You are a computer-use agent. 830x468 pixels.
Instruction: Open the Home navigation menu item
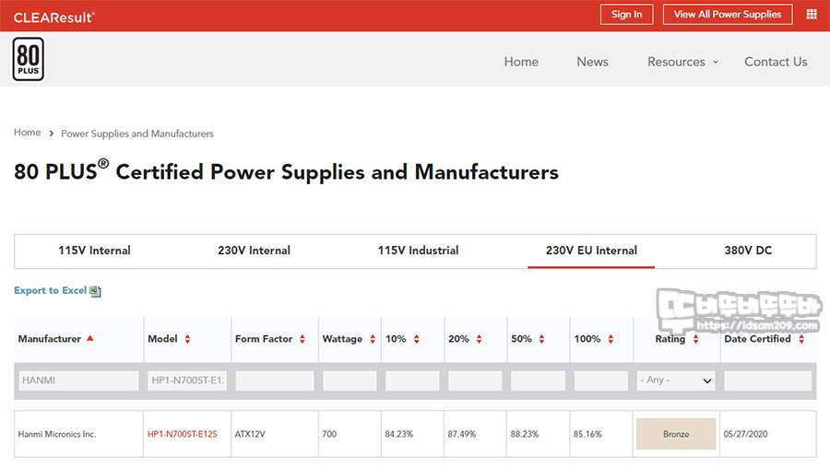pyautogui.click(x=521, y=62)
